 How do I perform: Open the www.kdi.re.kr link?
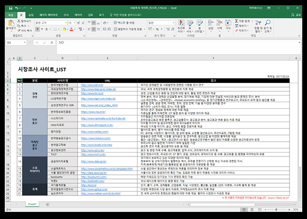coord(92,85)
